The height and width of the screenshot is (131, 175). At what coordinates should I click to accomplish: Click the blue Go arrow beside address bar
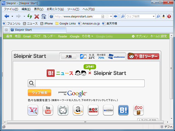[x=115, y=16]
